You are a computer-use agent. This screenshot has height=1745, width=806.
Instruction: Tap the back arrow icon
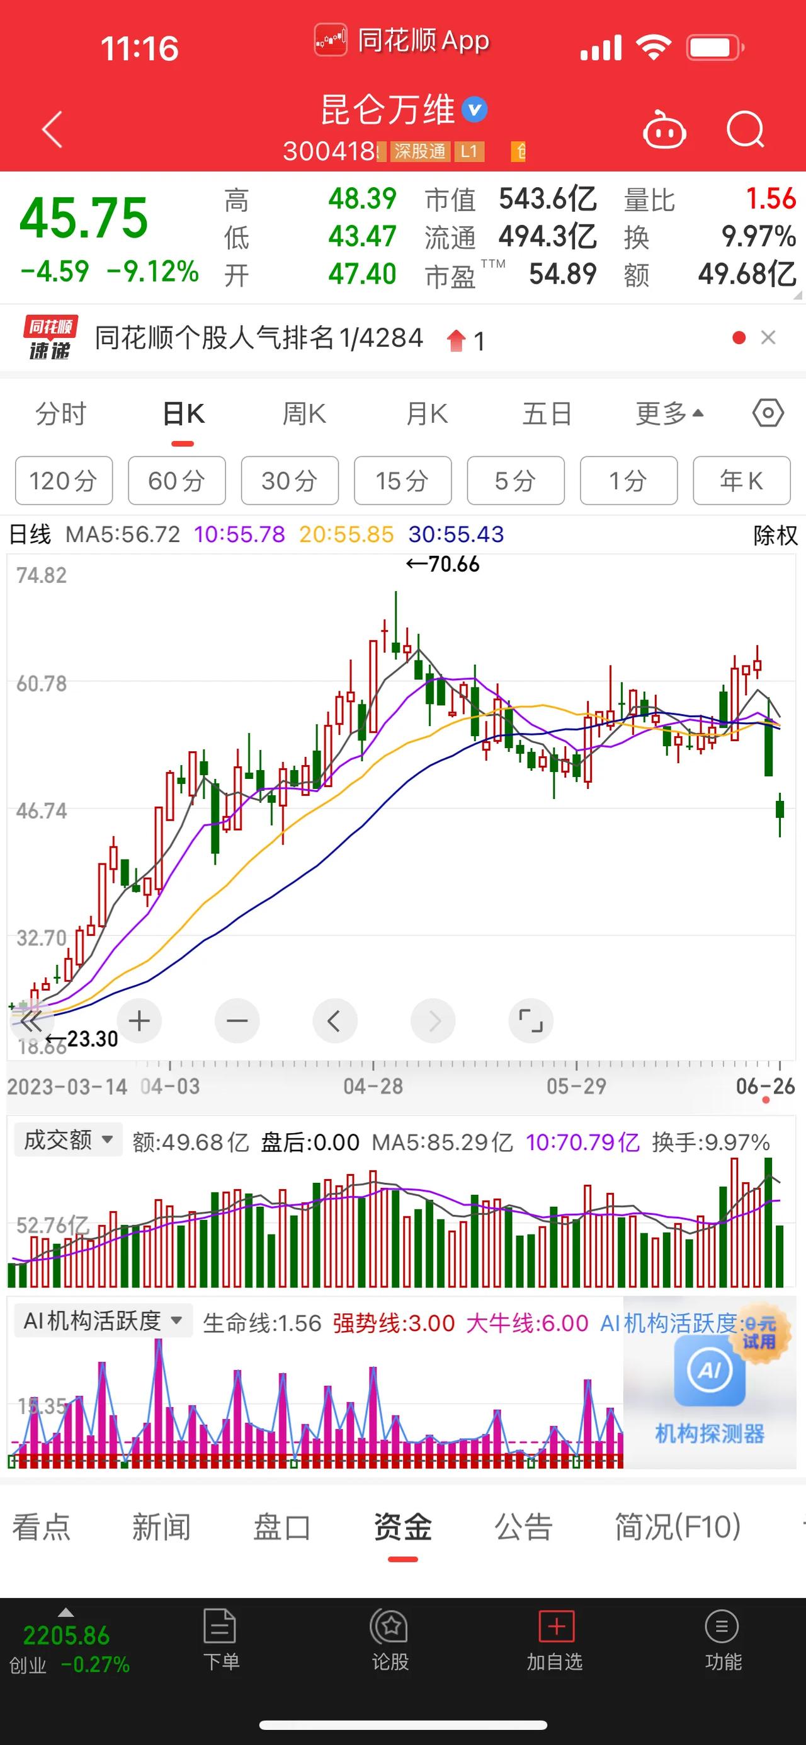click(x=52, y=129)
